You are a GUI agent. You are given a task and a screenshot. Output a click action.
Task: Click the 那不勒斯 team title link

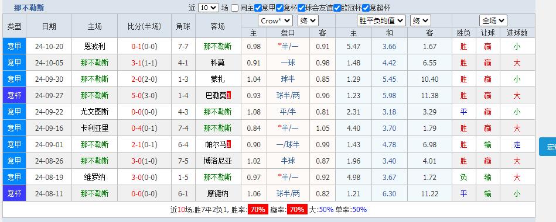(x=29, y=8)
